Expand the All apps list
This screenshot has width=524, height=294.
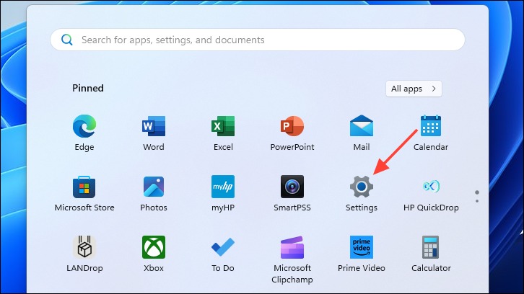coord(414,89)
